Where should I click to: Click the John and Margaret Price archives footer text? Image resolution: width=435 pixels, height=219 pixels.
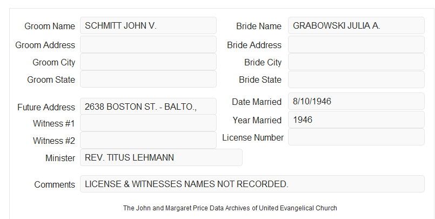[230, 208]
